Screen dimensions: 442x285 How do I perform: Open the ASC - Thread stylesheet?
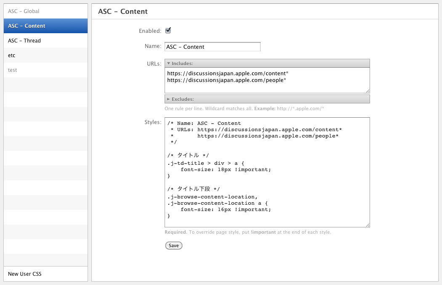24,41
